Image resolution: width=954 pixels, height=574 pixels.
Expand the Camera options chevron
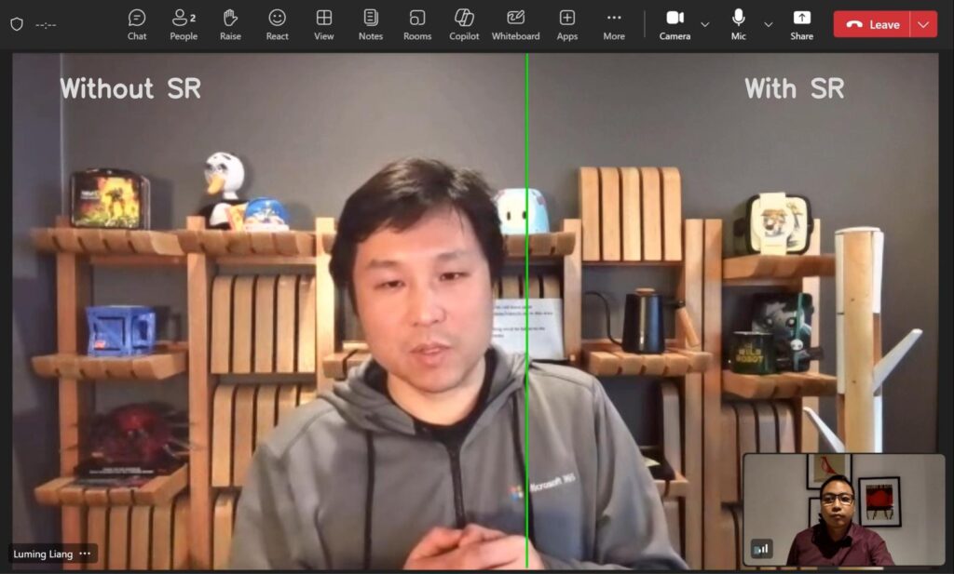point(705,25)
